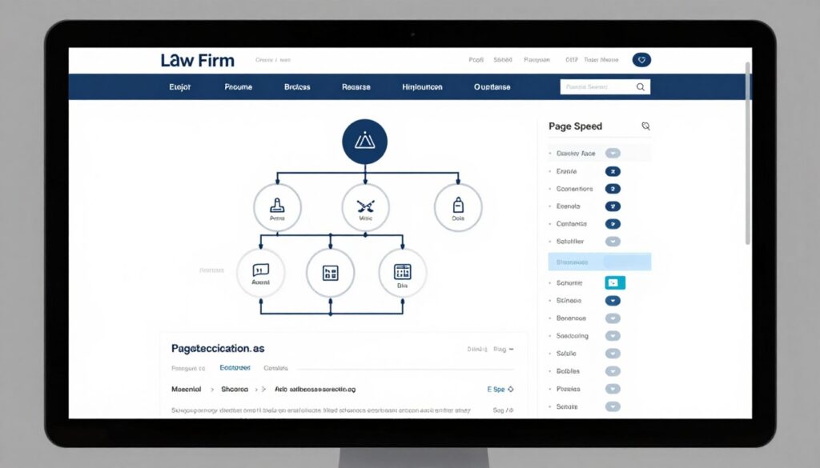Select the highlighted light-blue row in Page Speed
Screen dimensions: 820x468
pos(599,262)
